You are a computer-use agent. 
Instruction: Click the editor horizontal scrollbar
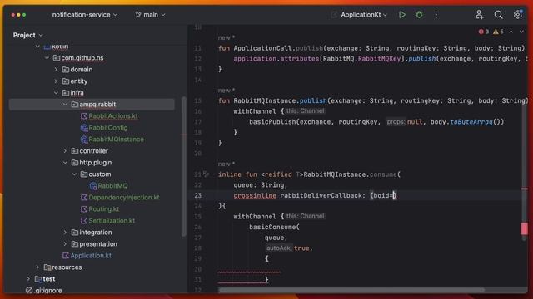[351, 290]
